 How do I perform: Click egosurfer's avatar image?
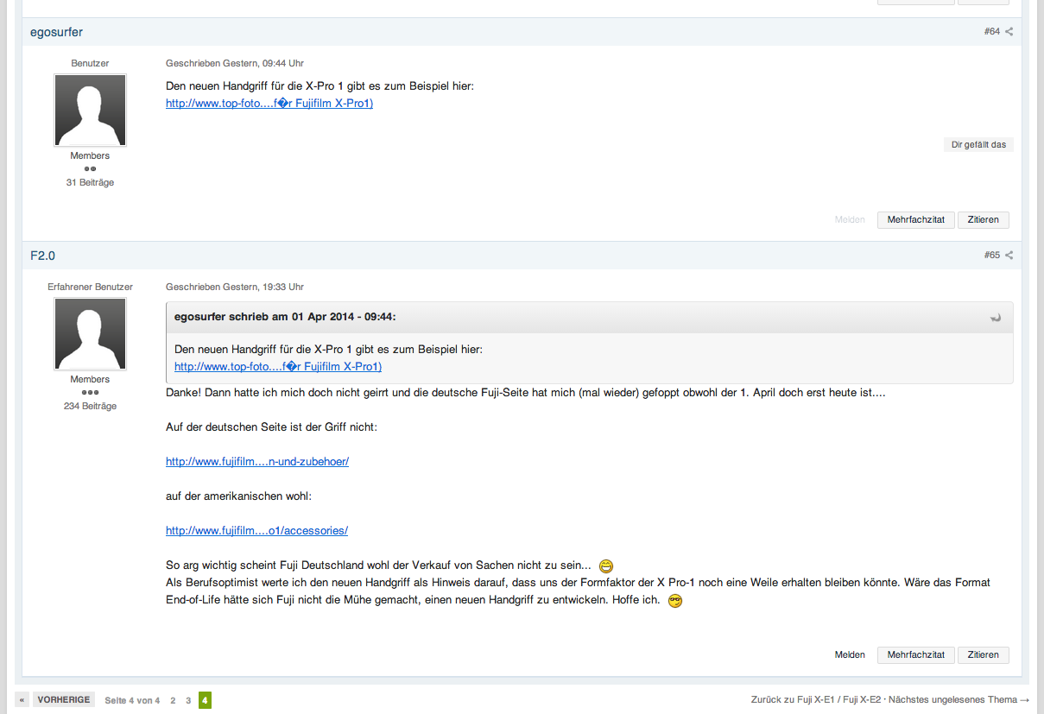point(90,111)
